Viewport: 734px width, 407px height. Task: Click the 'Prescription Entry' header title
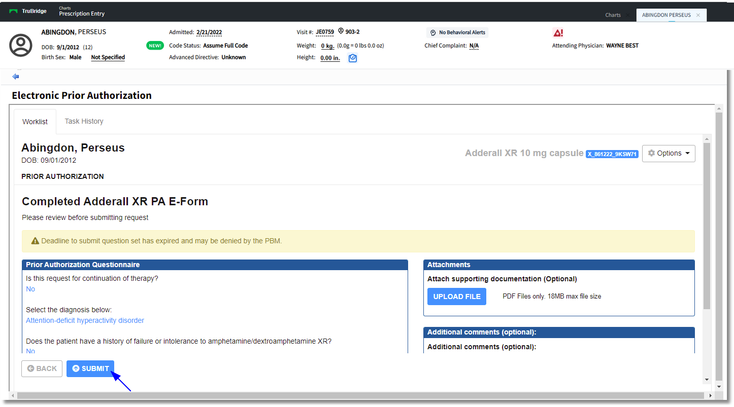(x=82, y=14)
